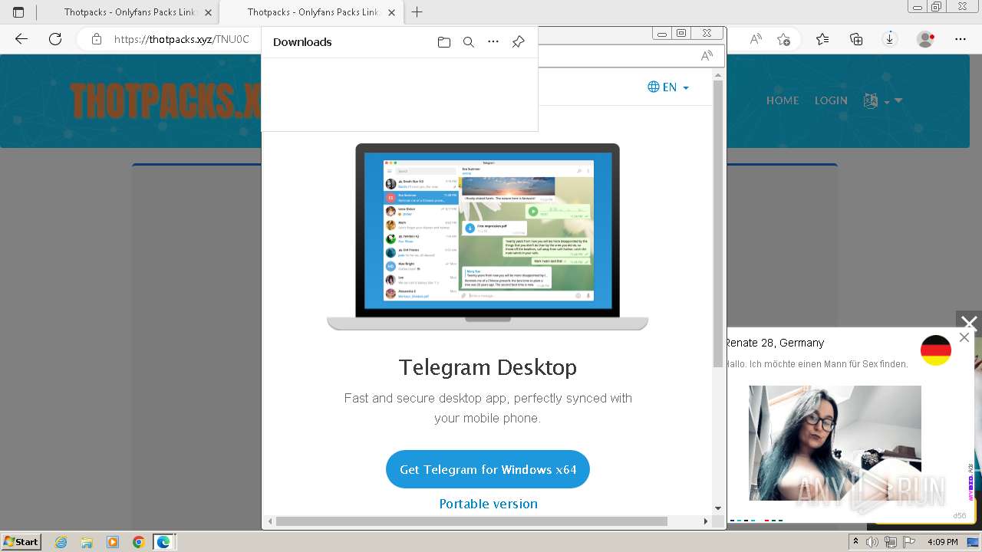Click the THOTPACKS site logo

click(165, 100)
